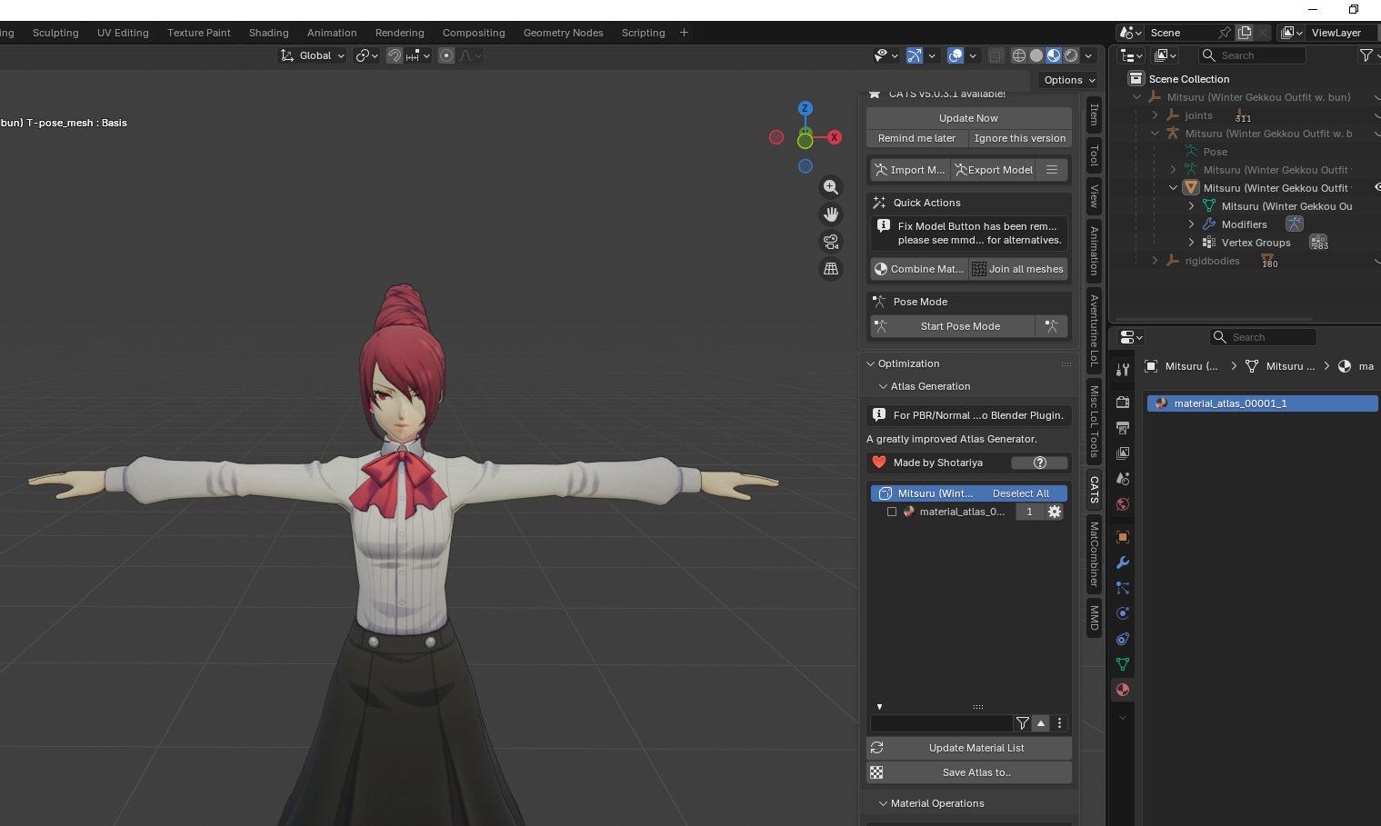Expand the rigidbodies collection in outliner
The height and width of the screenshot is (826, 1381).
[x=1155, y=261]
